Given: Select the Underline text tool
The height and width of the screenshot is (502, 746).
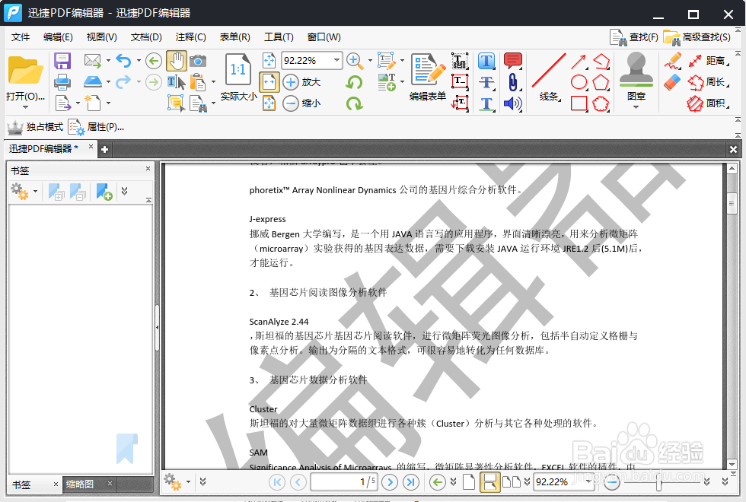Looking at the screenshot, I should click(486, 103).
